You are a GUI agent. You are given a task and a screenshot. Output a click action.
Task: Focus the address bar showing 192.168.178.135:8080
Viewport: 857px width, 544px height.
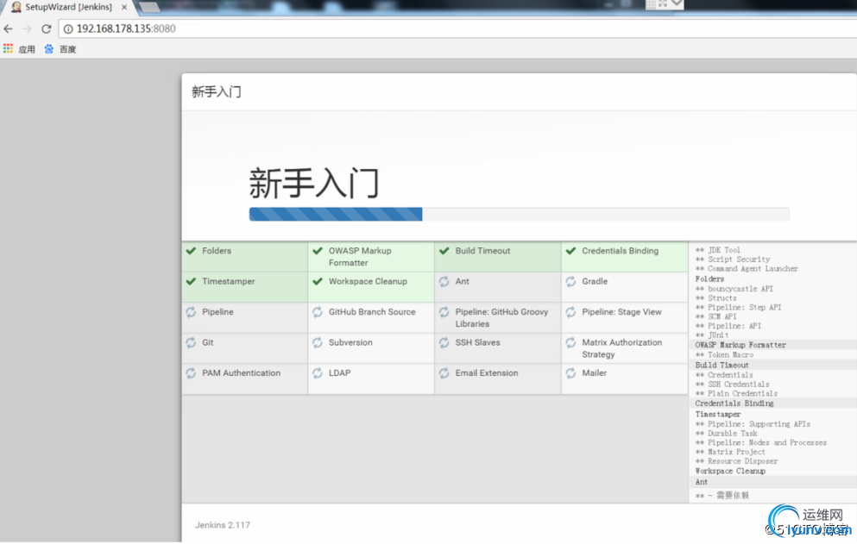point(459,28)
